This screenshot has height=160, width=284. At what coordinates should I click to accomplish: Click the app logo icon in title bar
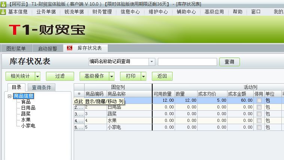pos(3,4)
